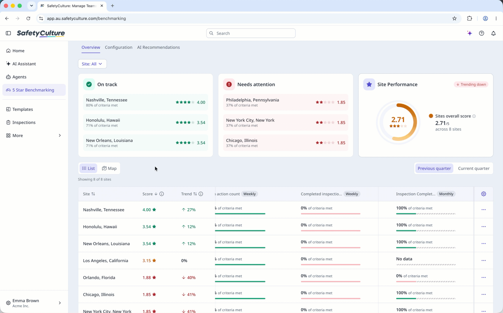View site information icon in address bar
Viewport: 503px width, 313px height.
(x=41, y=18)
